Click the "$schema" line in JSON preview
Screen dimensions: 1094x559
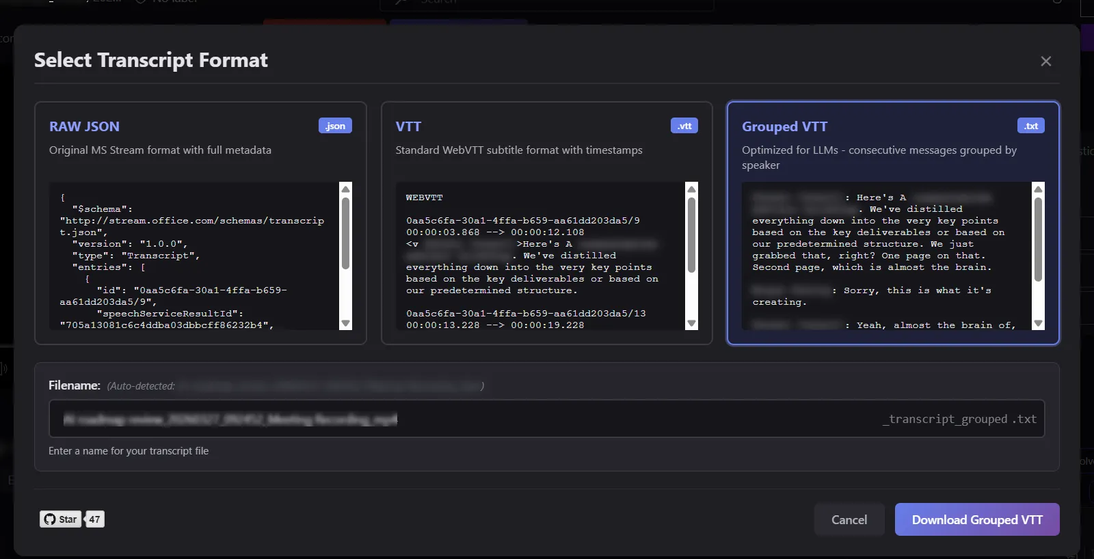(103, 209)
